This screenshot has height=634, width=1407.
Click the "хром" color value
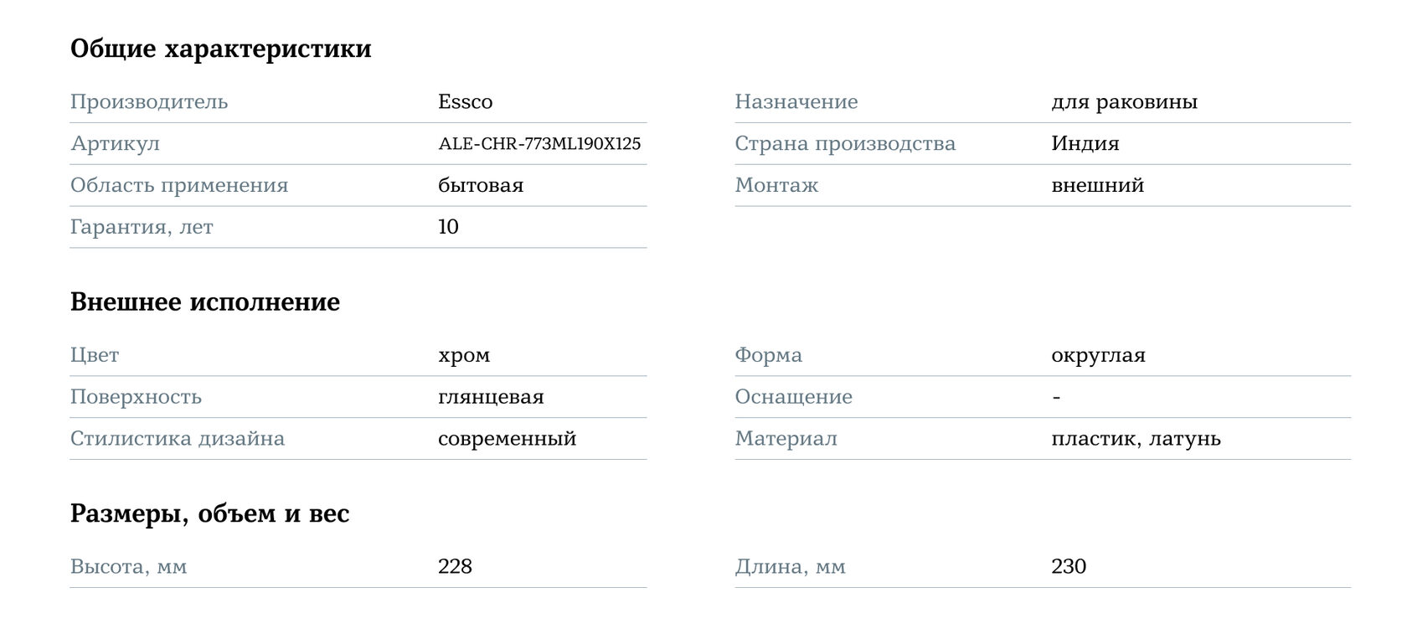pyautogui.click(x=464, y=355)
